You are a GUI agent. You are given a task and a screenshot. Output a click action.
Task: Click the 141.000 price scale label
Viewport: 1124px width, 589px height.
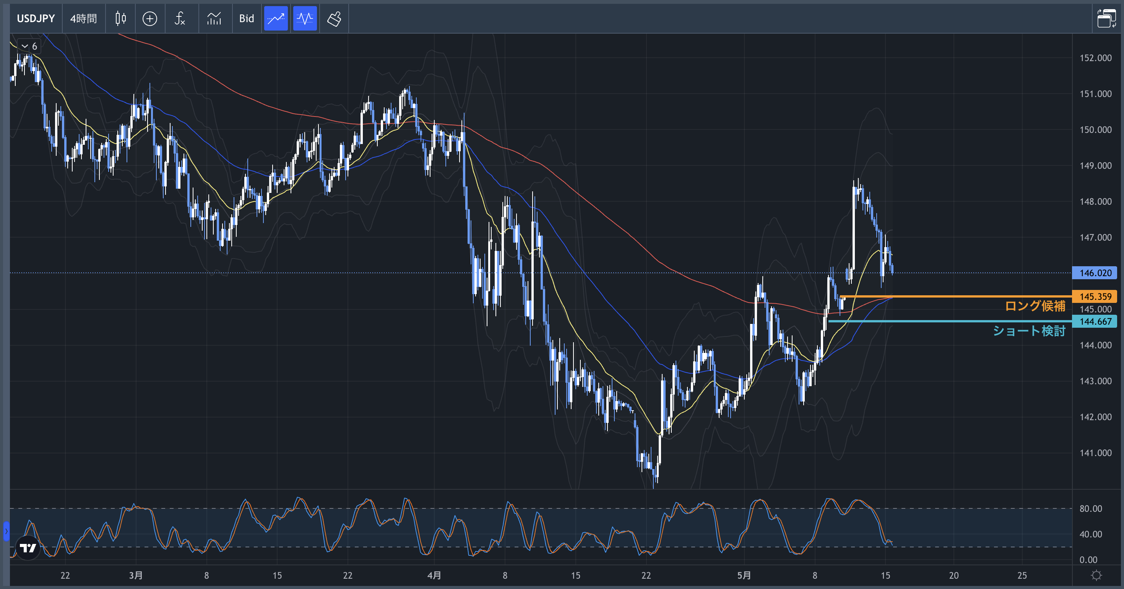point(1095,453)
